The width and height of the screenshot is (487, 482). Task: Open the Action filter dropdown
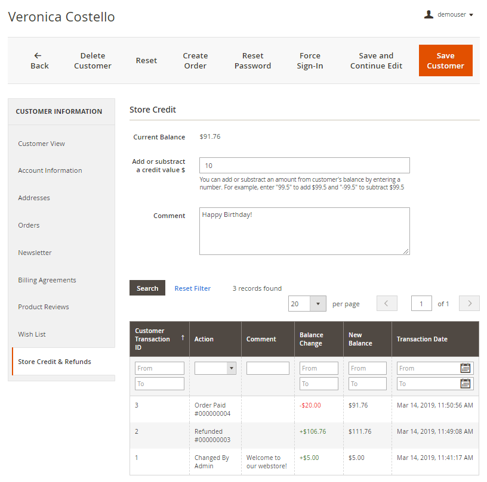tap(215, 368)
